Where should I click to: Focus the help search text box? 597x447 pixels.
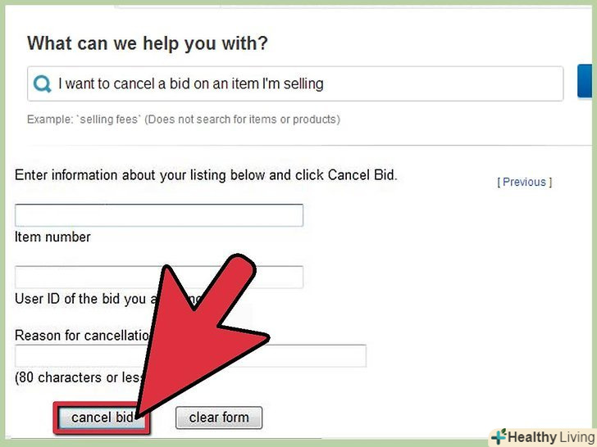click(303, 84)
